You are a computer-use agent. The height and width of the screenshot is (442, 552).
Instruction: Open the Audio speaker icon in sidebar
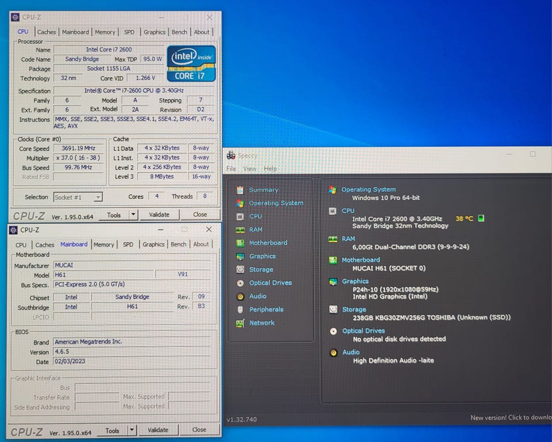pos(240,296)
